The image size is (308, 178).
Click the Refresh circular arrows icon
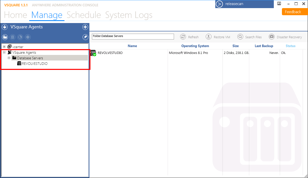pyautogui.click(x=183, y=37)
